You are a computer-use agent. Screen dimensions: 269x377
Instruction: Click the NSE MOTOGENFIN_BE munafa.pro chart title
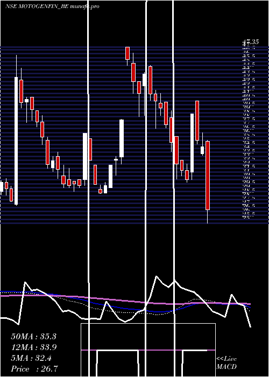(x=52, y=6)
